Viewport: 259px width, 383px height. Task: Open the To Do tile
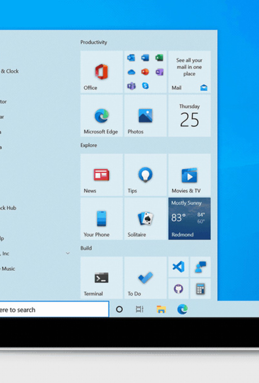coord(145,278)
